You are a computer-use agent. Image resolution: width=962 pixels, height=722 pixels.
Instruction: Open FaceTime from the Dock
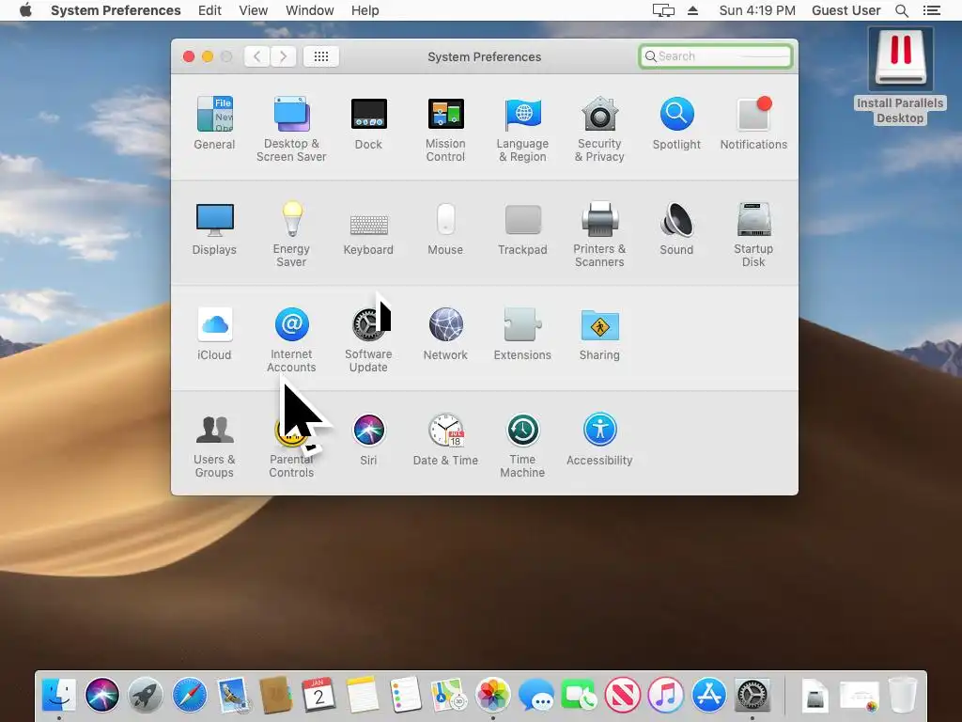coord(579,695)
